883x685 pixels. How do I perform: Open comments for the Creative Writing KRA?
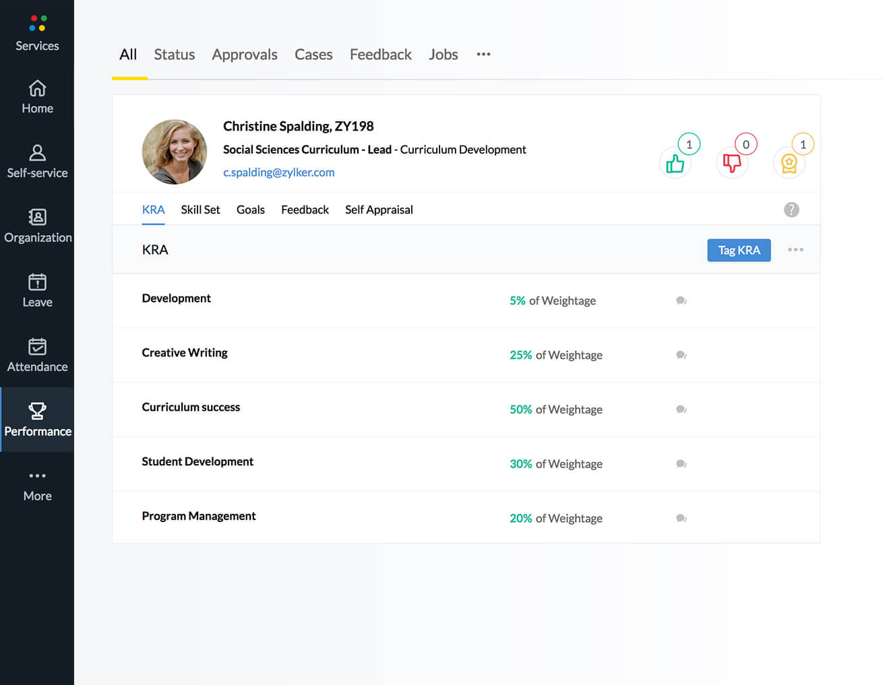(x=681, y=355)
